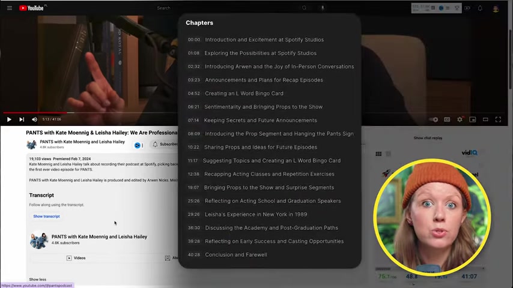Screen dimensions: 513x288
Task: Enable theater mode
Action: 485,119
